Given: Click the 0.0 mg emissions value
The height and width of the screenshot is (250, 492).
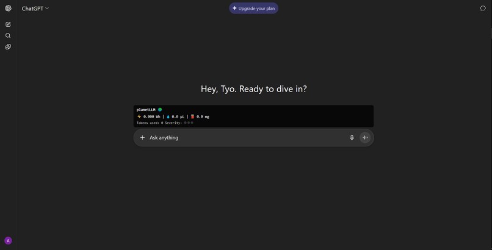Looking at the screenshot, I should point(203,116).
